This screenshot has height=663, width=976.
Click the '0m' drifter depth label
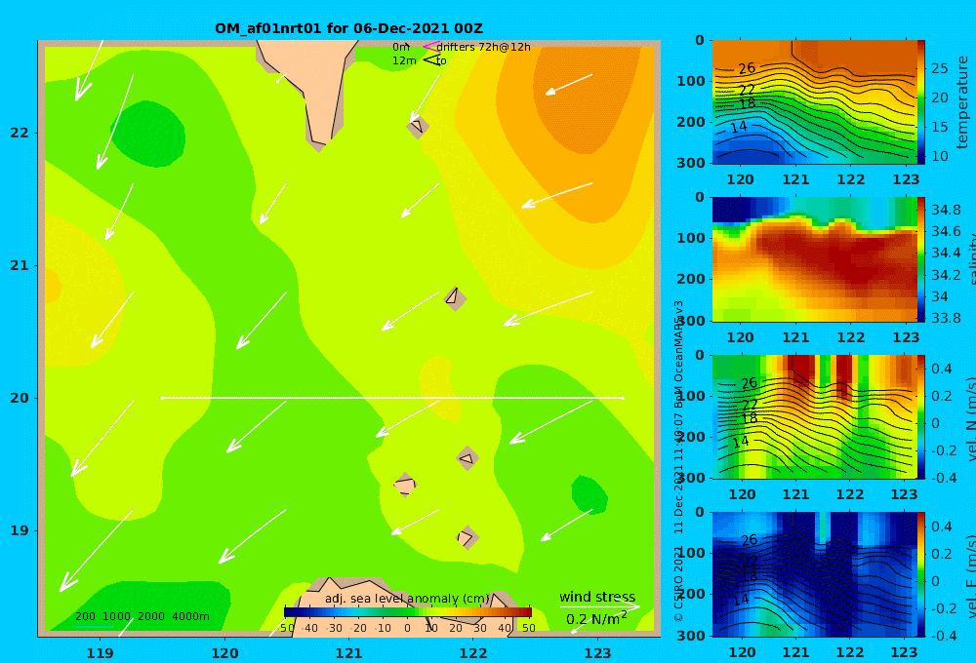coord(400,47)
